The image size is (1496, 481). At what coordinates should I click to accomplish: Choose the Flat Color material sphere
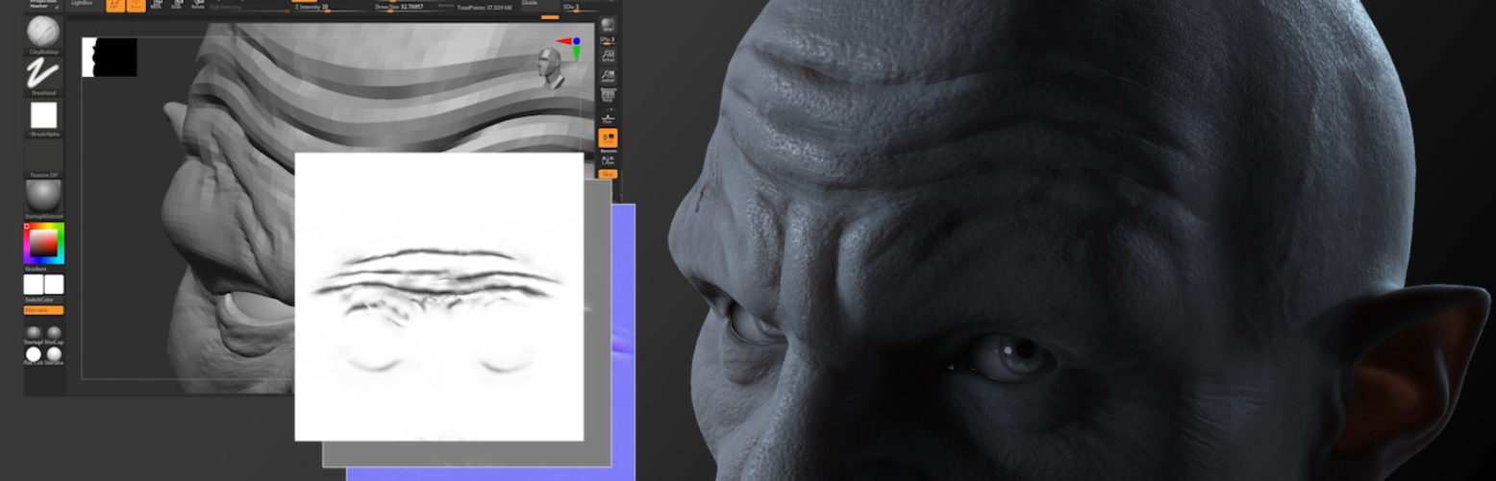34,354
